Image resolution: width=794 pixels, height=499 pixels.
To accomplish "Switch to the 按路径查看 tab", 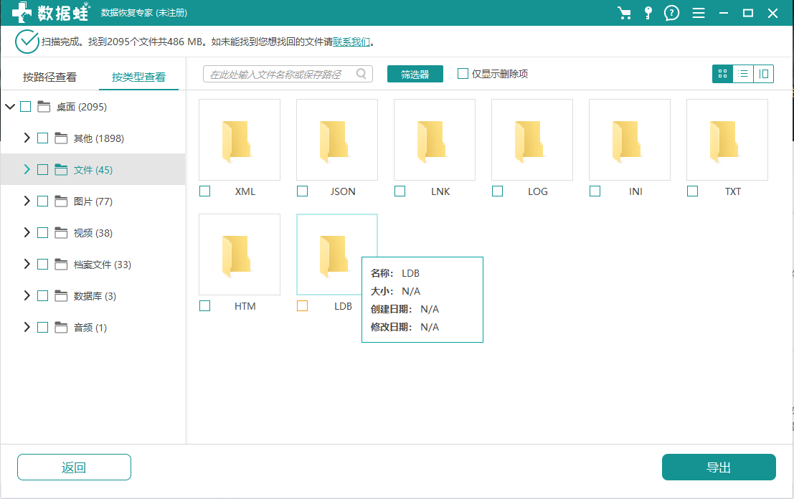I will (49, 77).
